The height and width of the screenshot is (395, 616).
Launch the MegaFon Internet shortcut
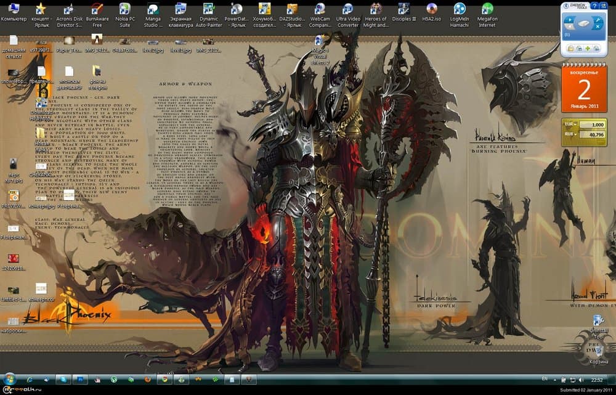(487, 9)
